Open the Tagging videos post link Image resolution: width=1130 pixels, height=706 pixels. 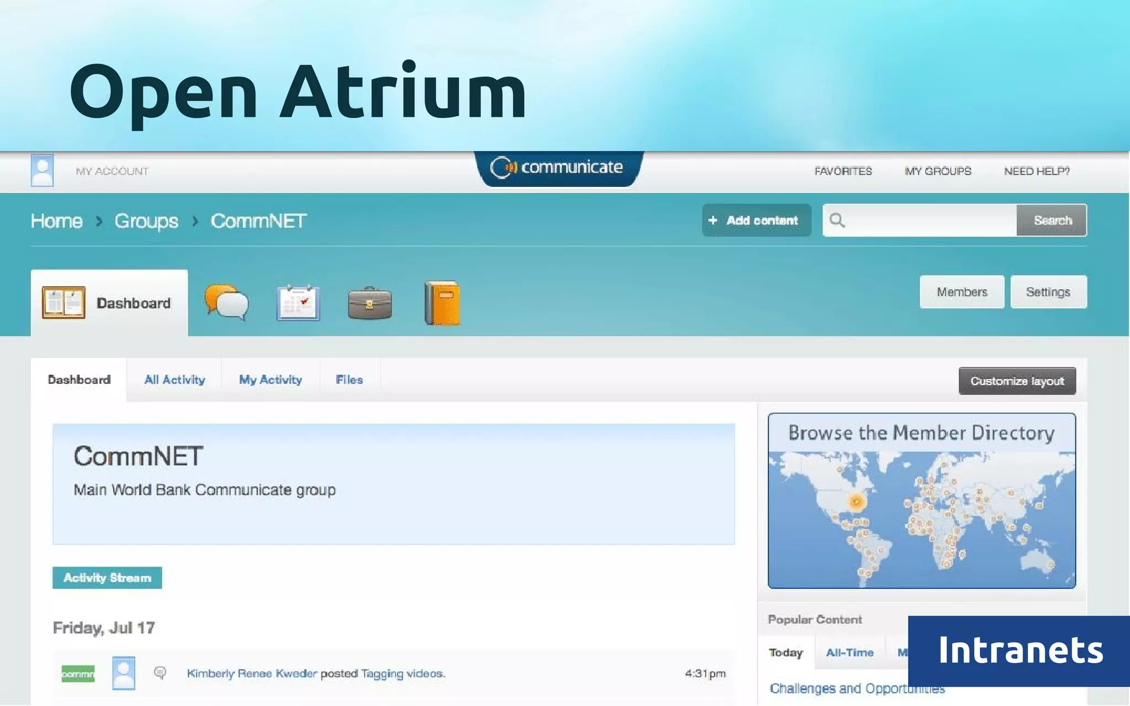tap(403, 673)
